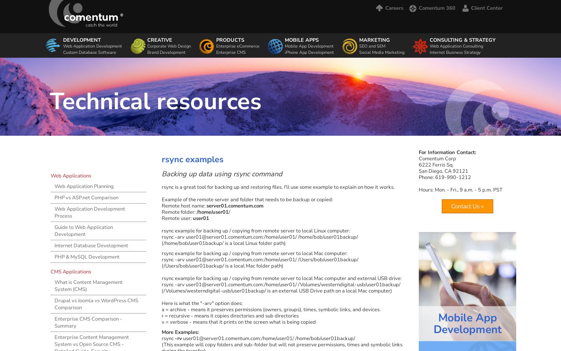Click the Comentum logo
This screenshot has width=561, height=351.
[86, 14]
